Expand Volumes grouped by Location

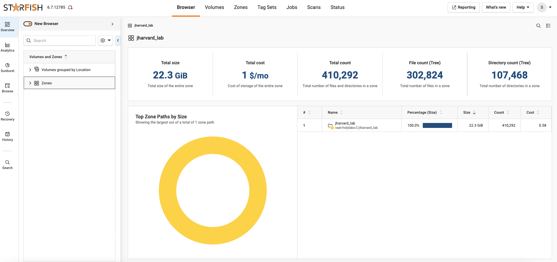(x=30, y=70)
